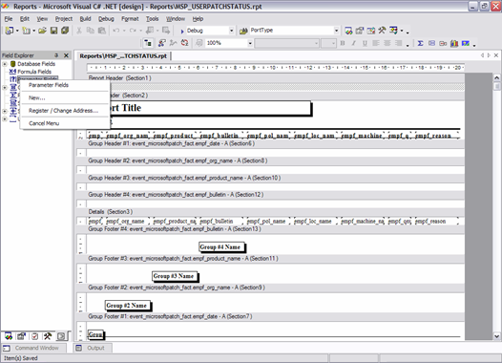Save the current report with the disk icon
502x363 pixels.
tap(53, 31)
